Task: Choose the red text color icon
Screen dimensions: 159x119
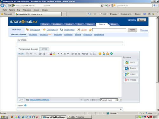Action: (x=51, y=54)
